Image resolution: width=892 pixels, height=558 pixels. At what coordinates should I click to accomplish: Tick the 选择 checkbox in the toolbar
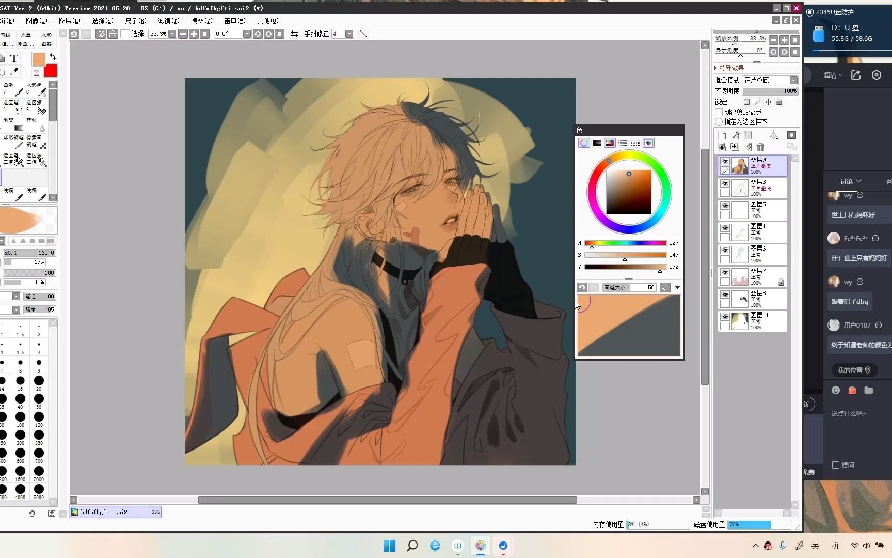[125, 34]
